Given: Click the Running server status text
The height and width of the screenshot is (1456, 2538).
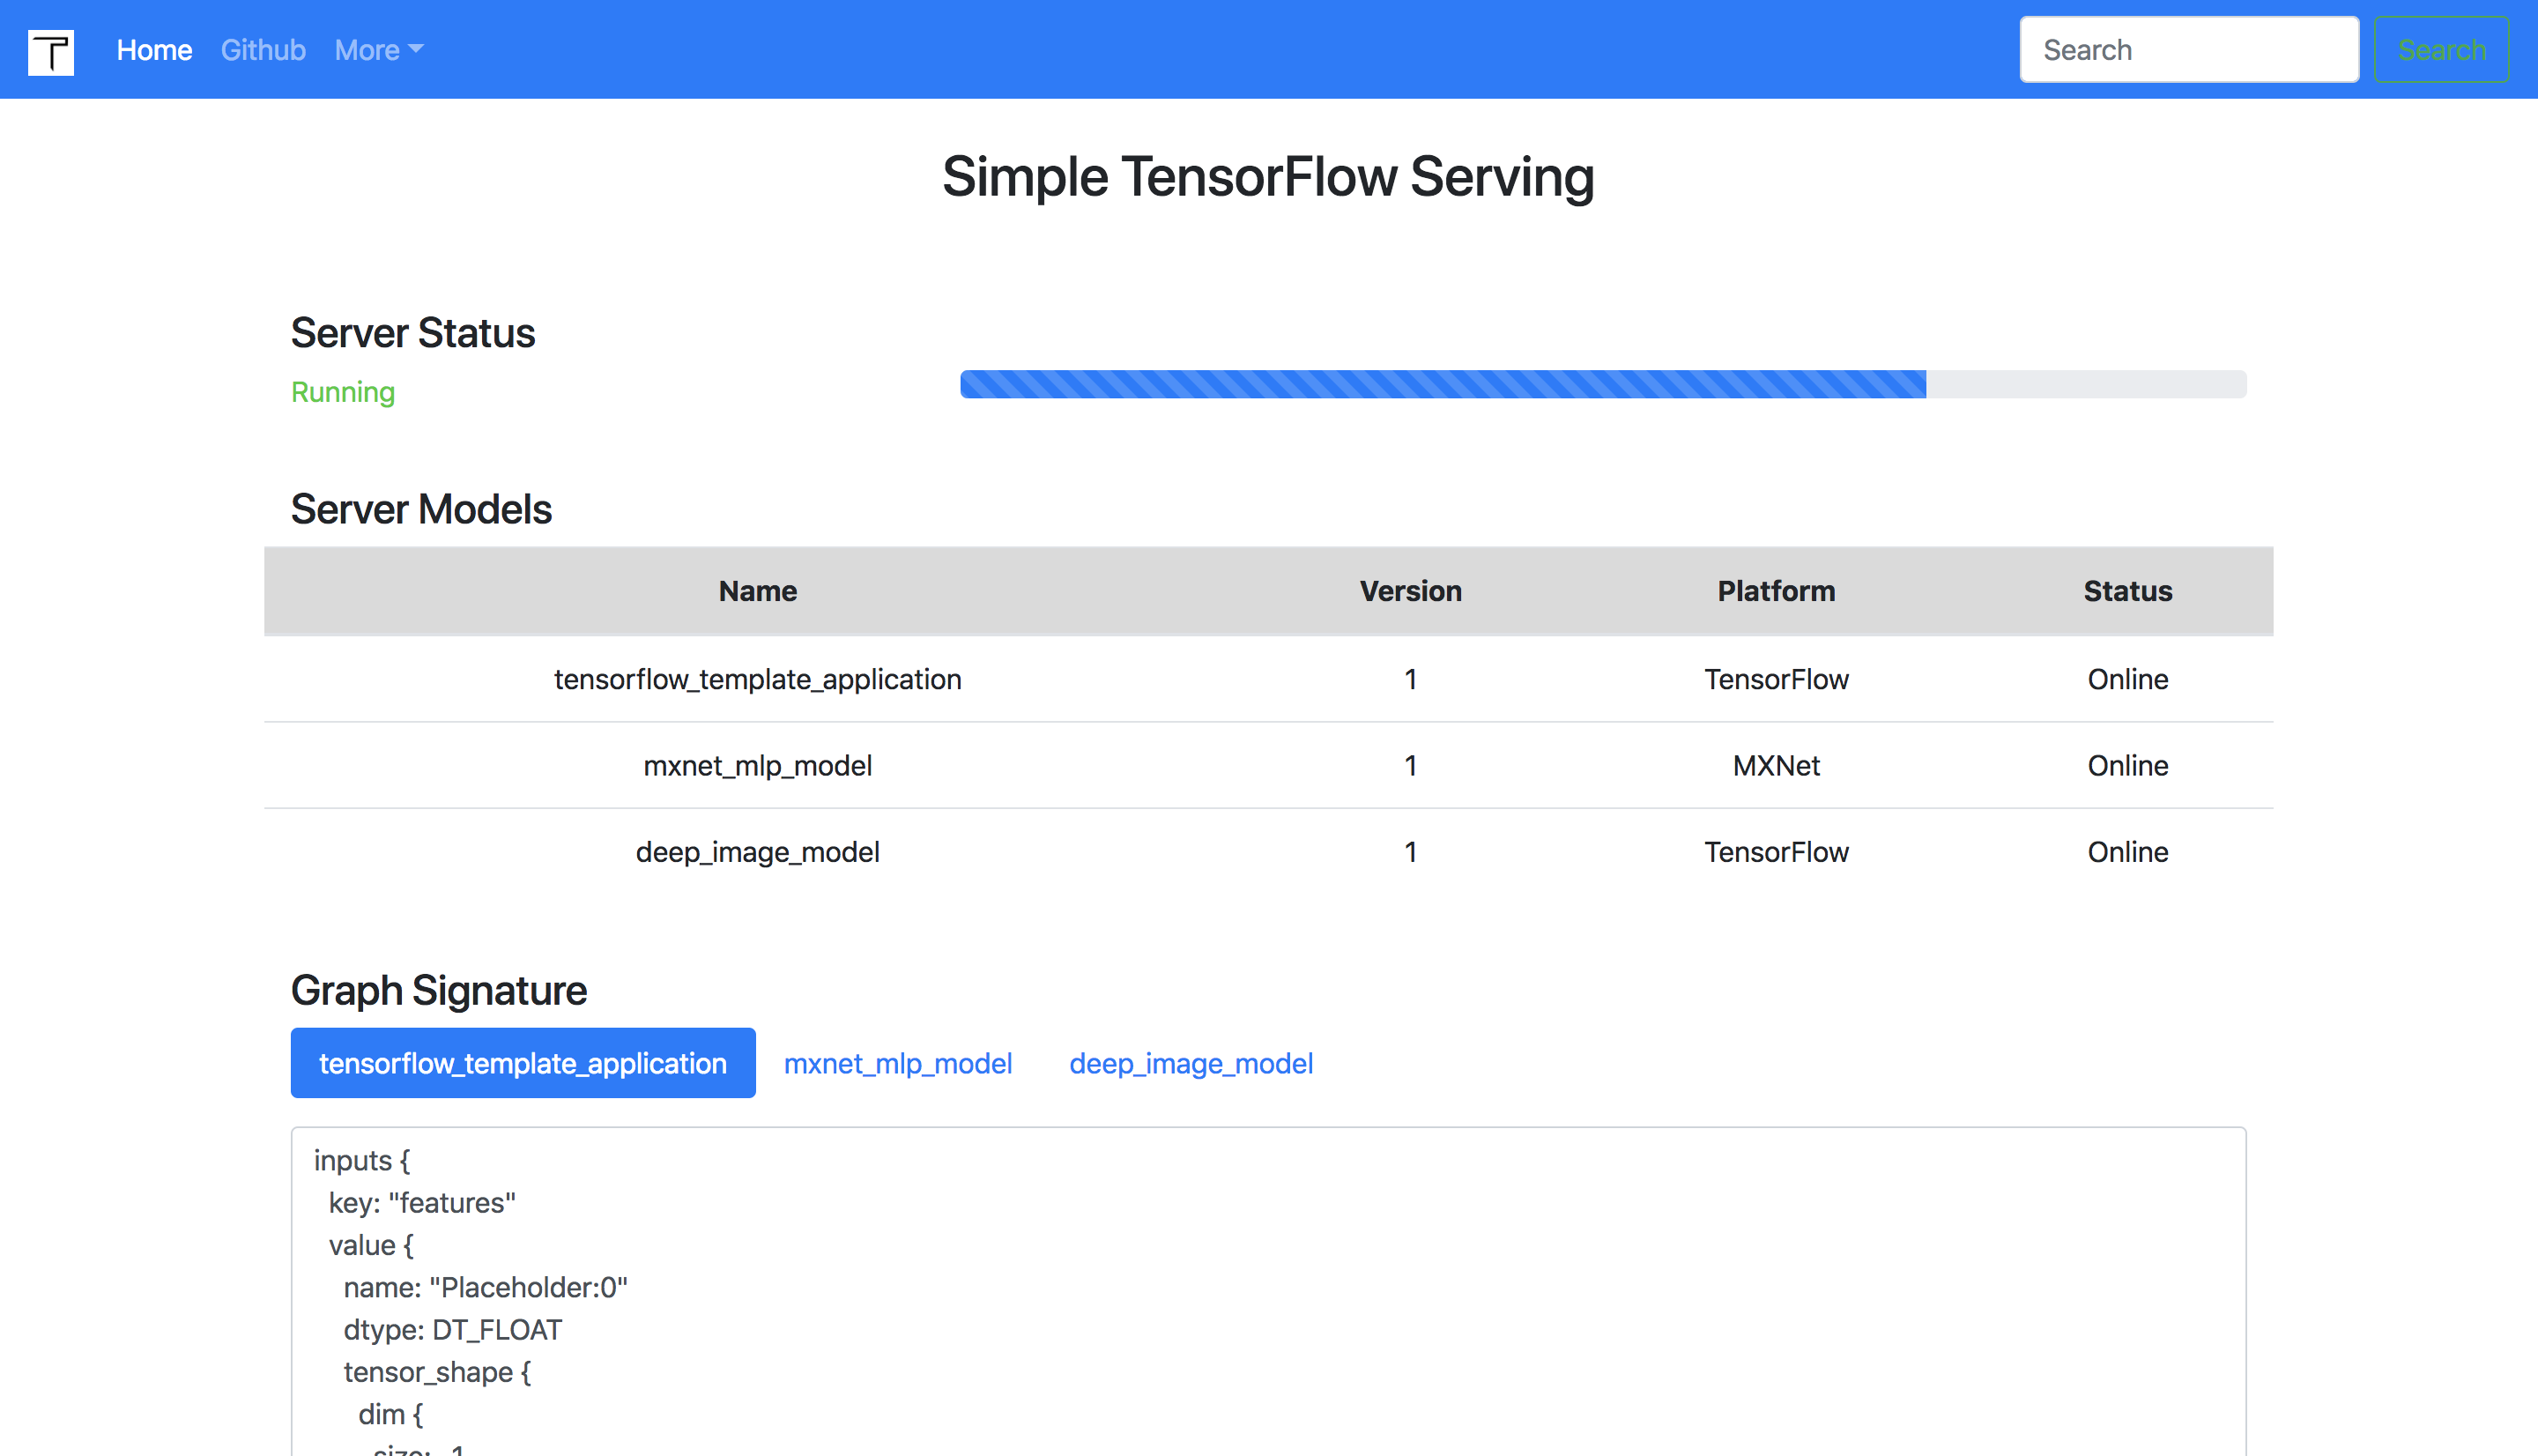Looking at the screenshot, I should (342, 392).
